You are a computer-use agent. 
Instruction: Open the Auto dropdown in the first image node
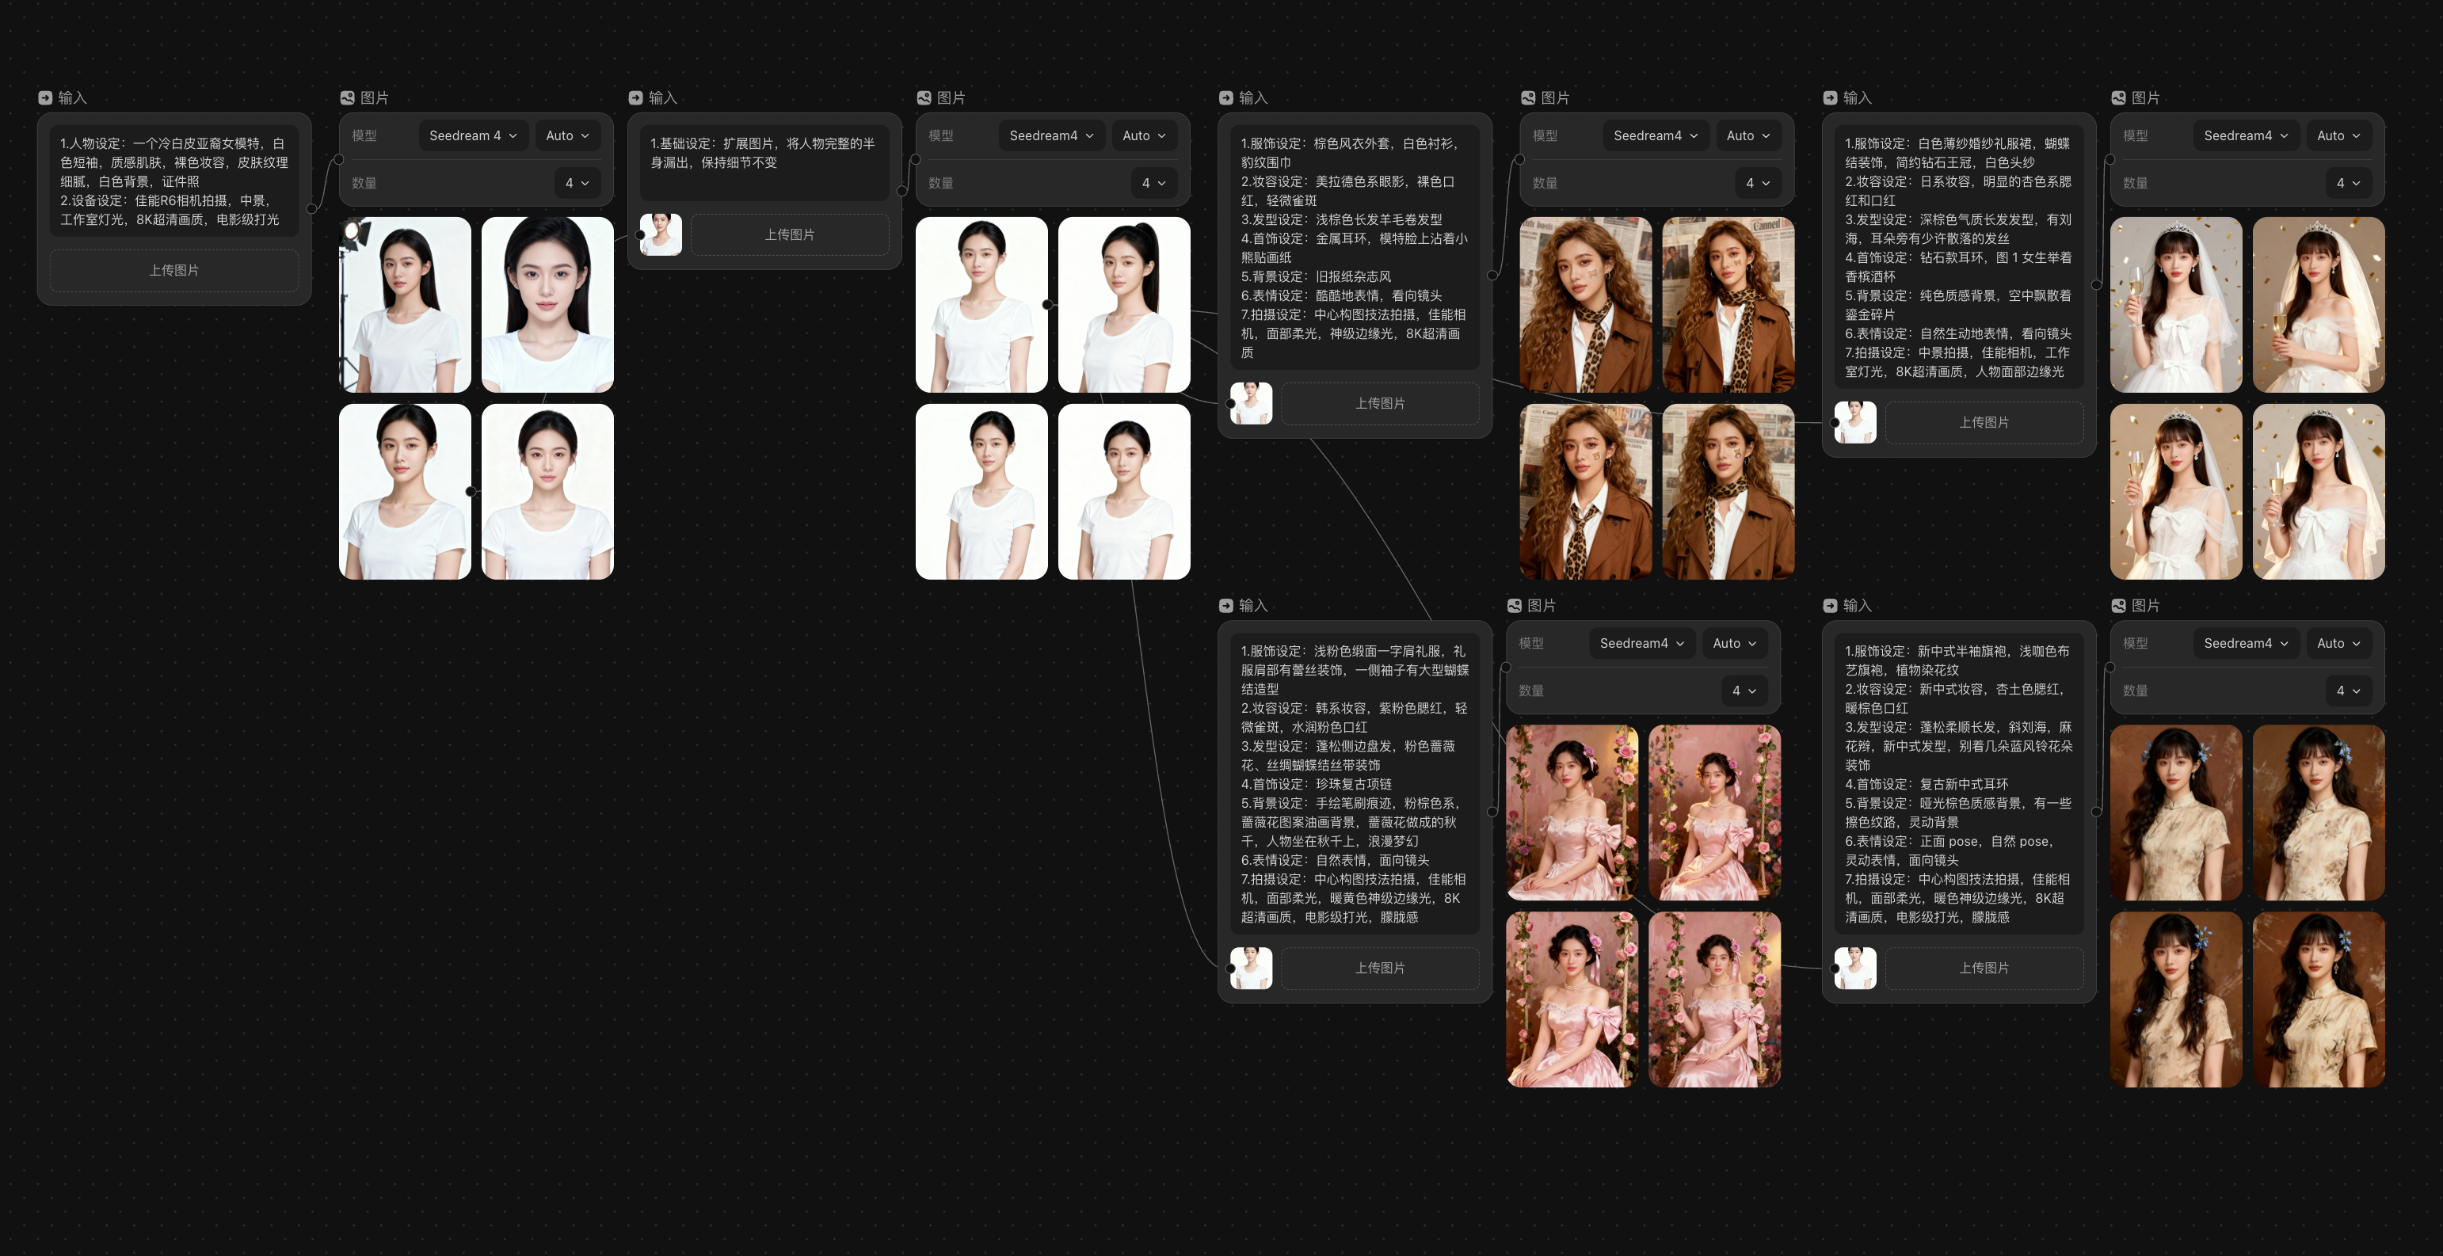[567, 135]
